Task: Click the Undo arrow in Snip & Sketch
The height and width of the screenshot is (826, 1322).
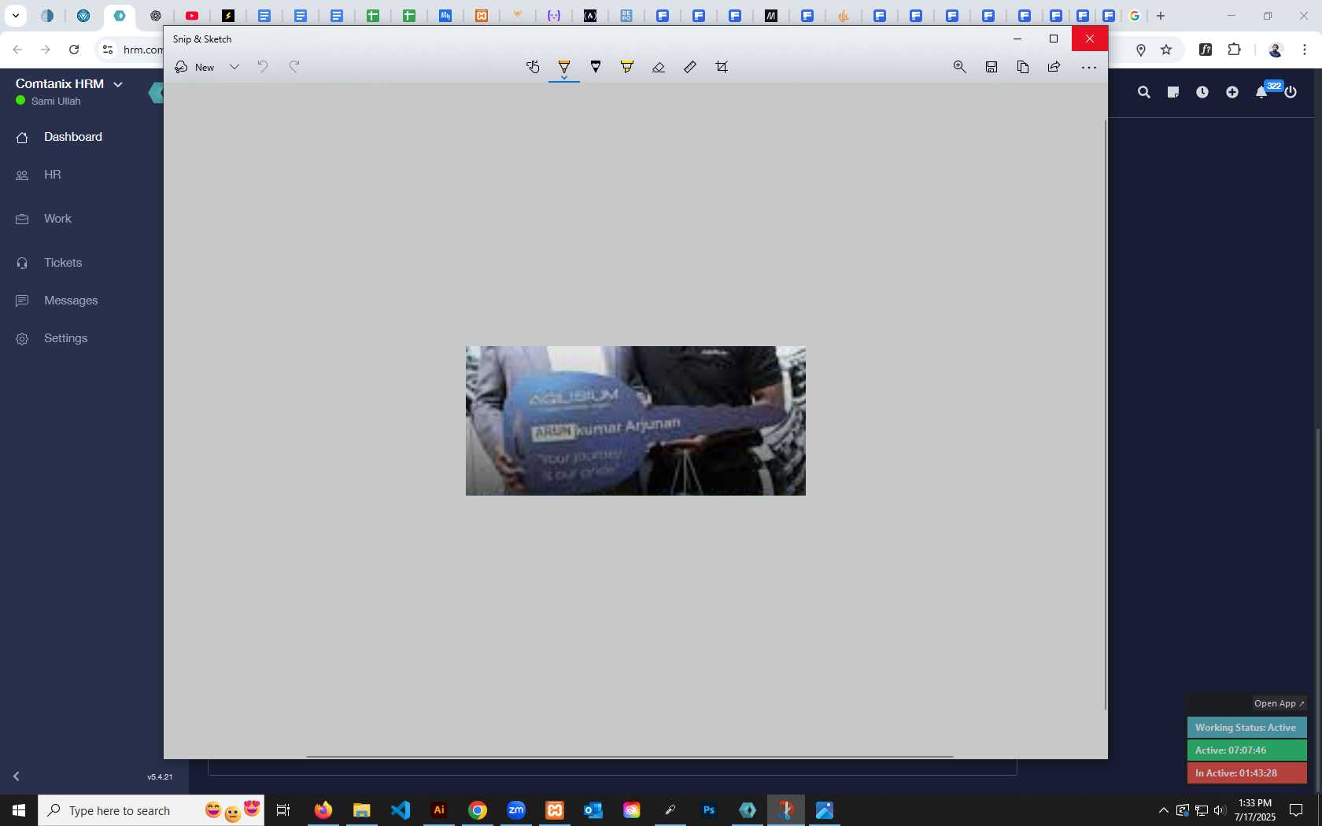Action: (263, 67)
